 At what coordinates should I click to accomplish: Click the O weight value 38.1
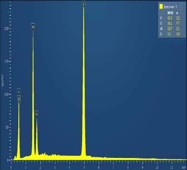pyautogui.click(x=170, y=23)
